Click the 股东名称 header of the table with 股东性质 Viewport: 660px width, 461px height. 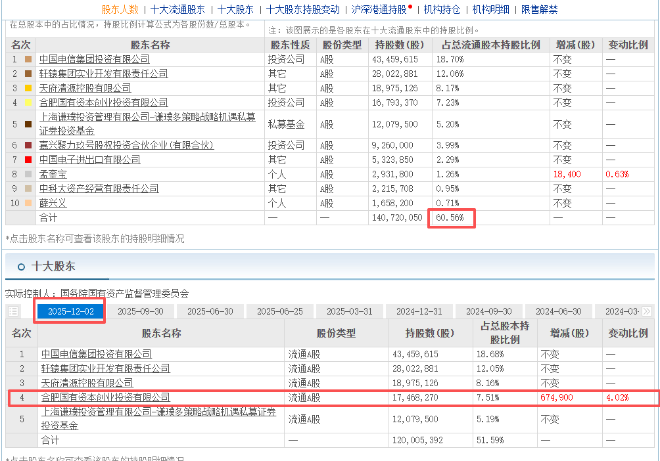[151, 45]
